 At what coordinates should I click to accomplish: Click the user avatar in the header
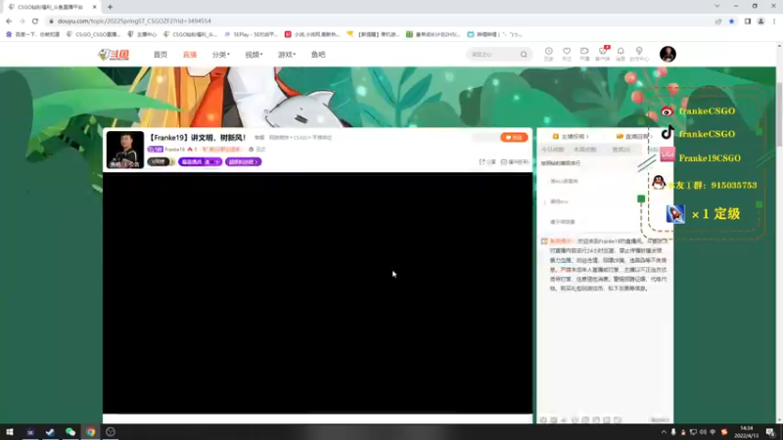pyautogui.click(x=668, y=54)
